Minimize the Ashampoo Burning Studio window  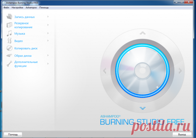176,2
